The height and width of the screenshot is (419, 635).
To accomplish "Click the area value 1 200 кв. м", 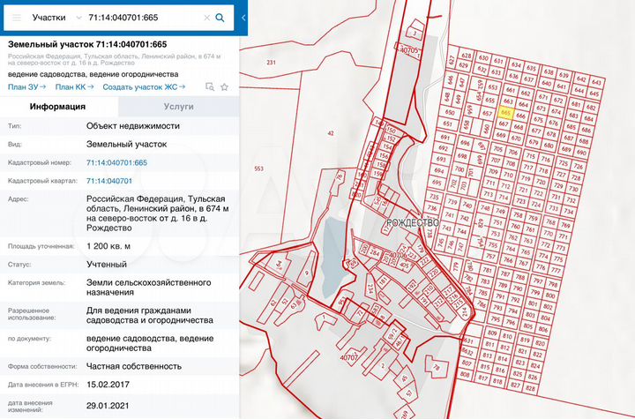I will [108, 246].
